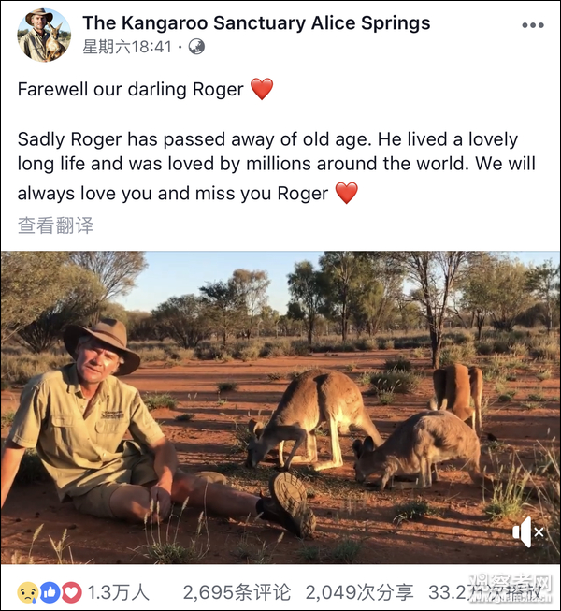Open The Kangaroo Sanctuary Alice Springs page

(x=256, y=22)
